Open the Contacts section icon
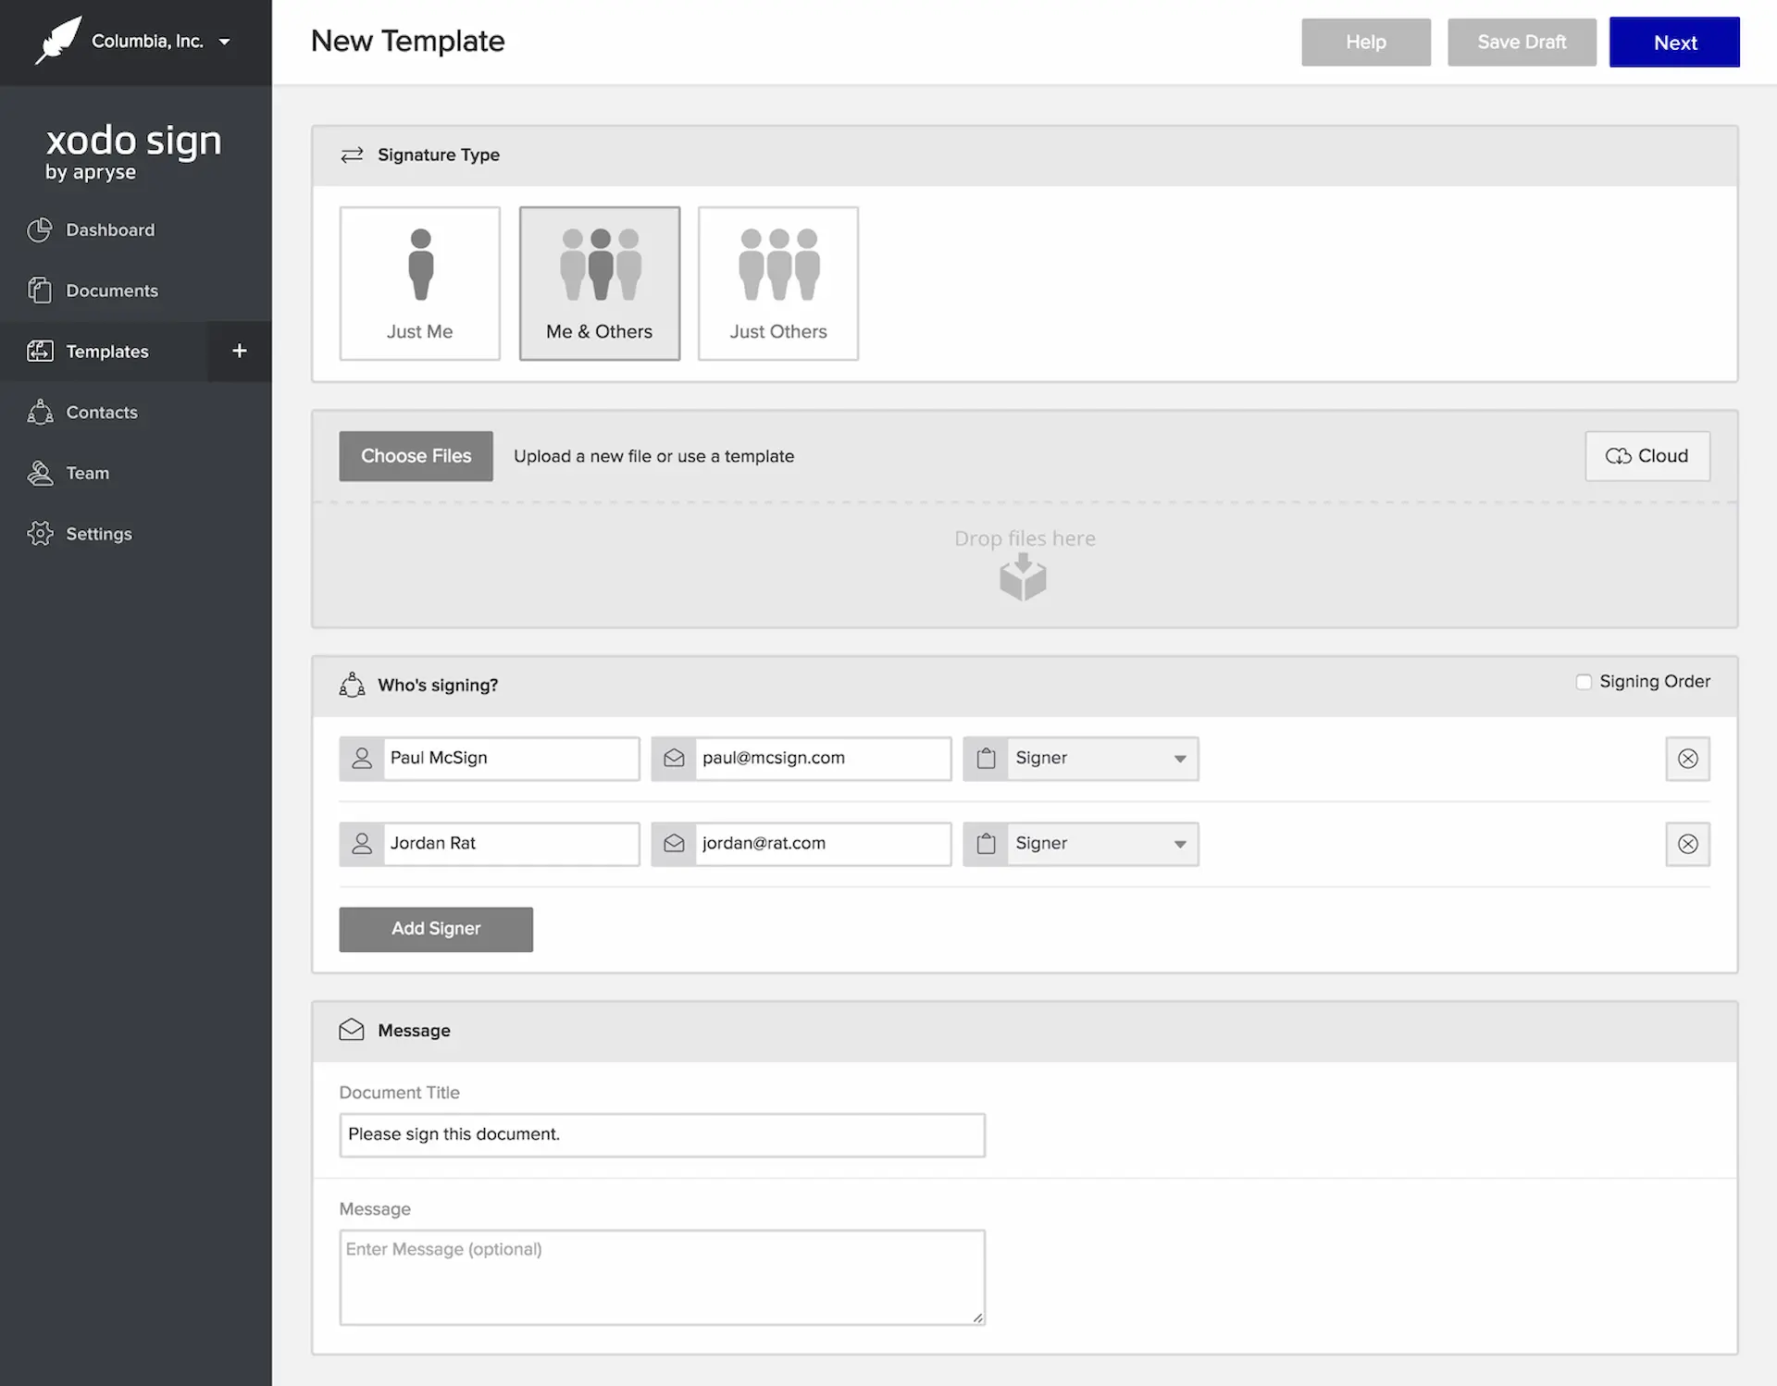This screenshot has width=1777, height=1386. (39, 413)
